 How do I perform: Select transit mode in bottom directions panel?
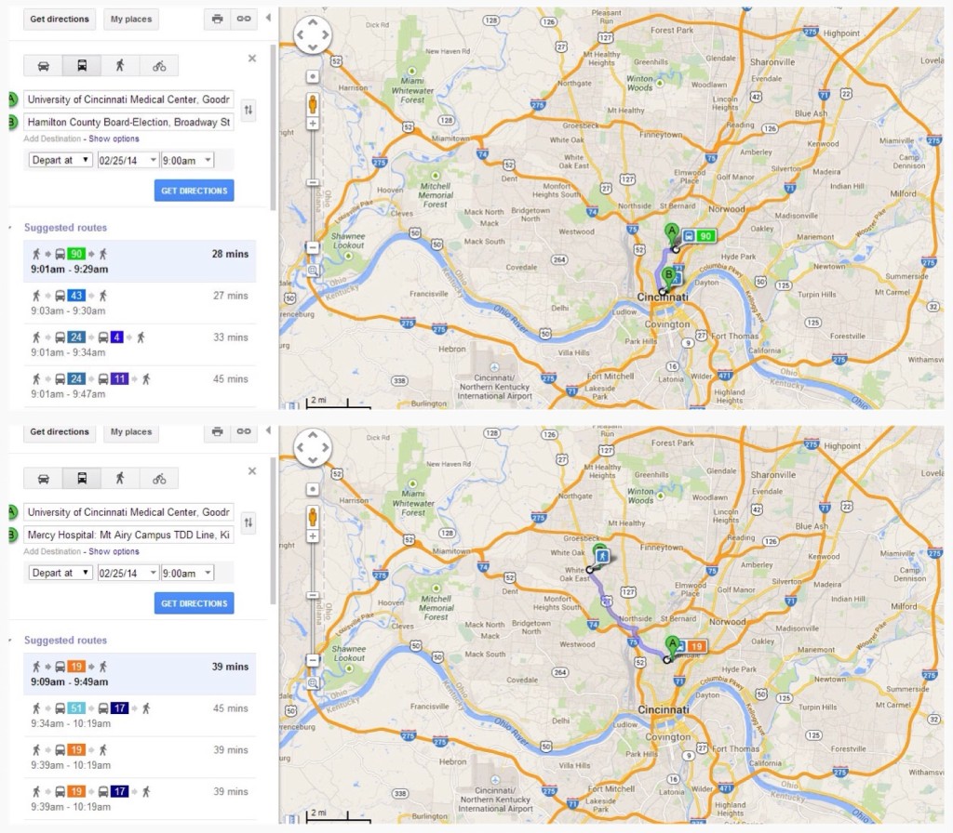[82, 479]
